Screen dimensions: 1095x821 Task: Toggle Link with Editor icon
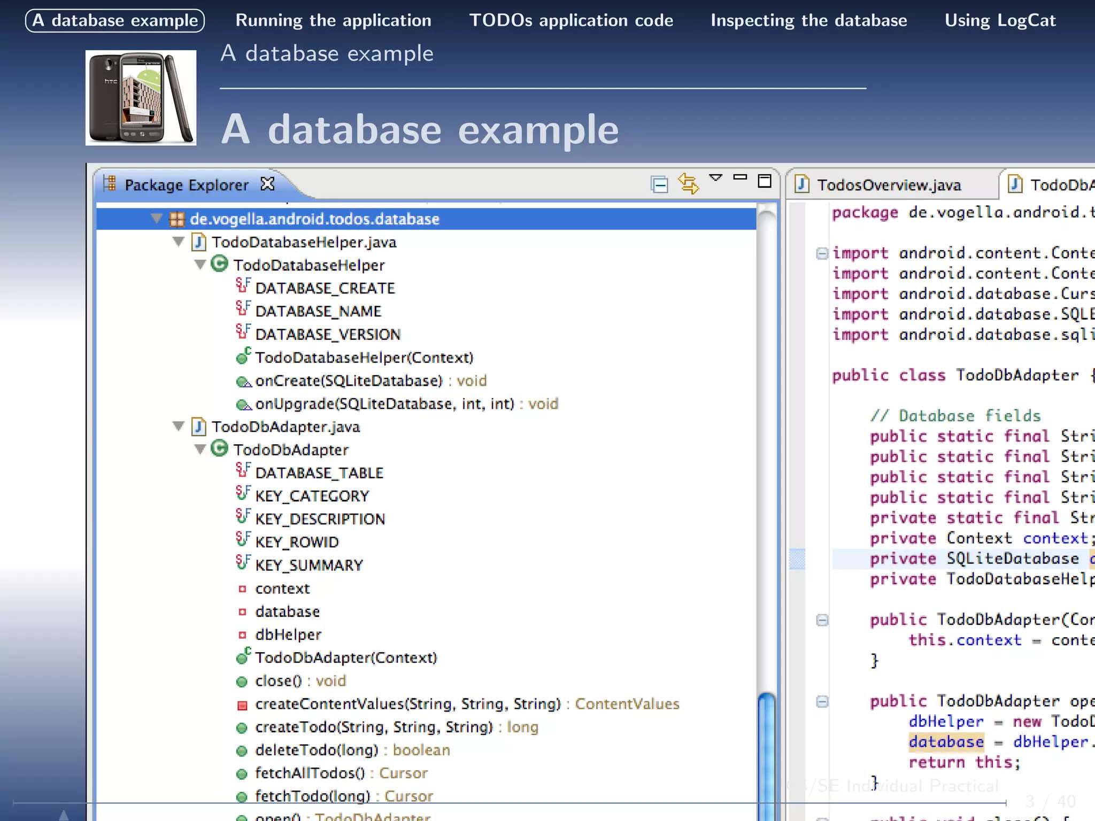(688, 184)
